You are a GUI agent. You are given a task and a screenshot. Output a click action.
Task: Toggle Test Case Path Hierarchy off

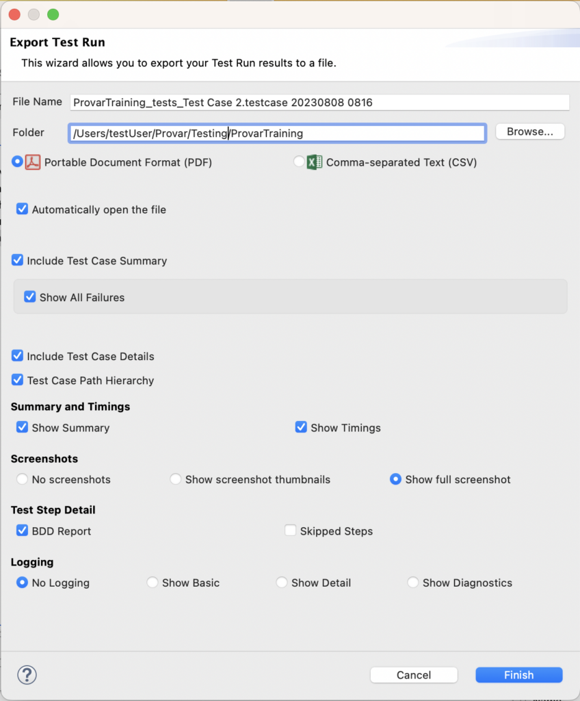pyautogui.click(x=18, y=381)
